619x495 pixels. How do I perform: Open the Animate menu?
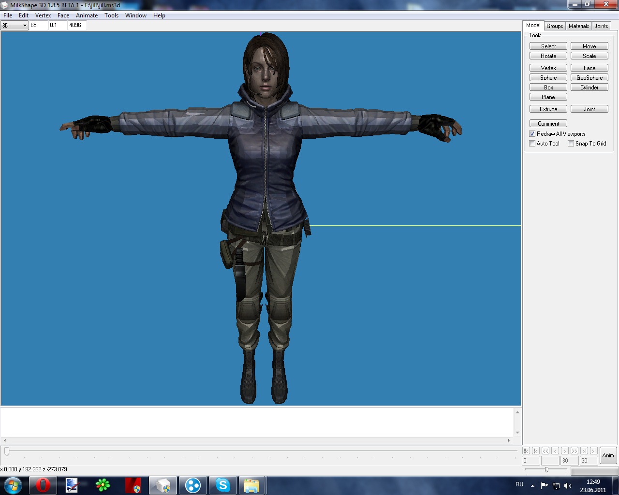tap(87, 15)
